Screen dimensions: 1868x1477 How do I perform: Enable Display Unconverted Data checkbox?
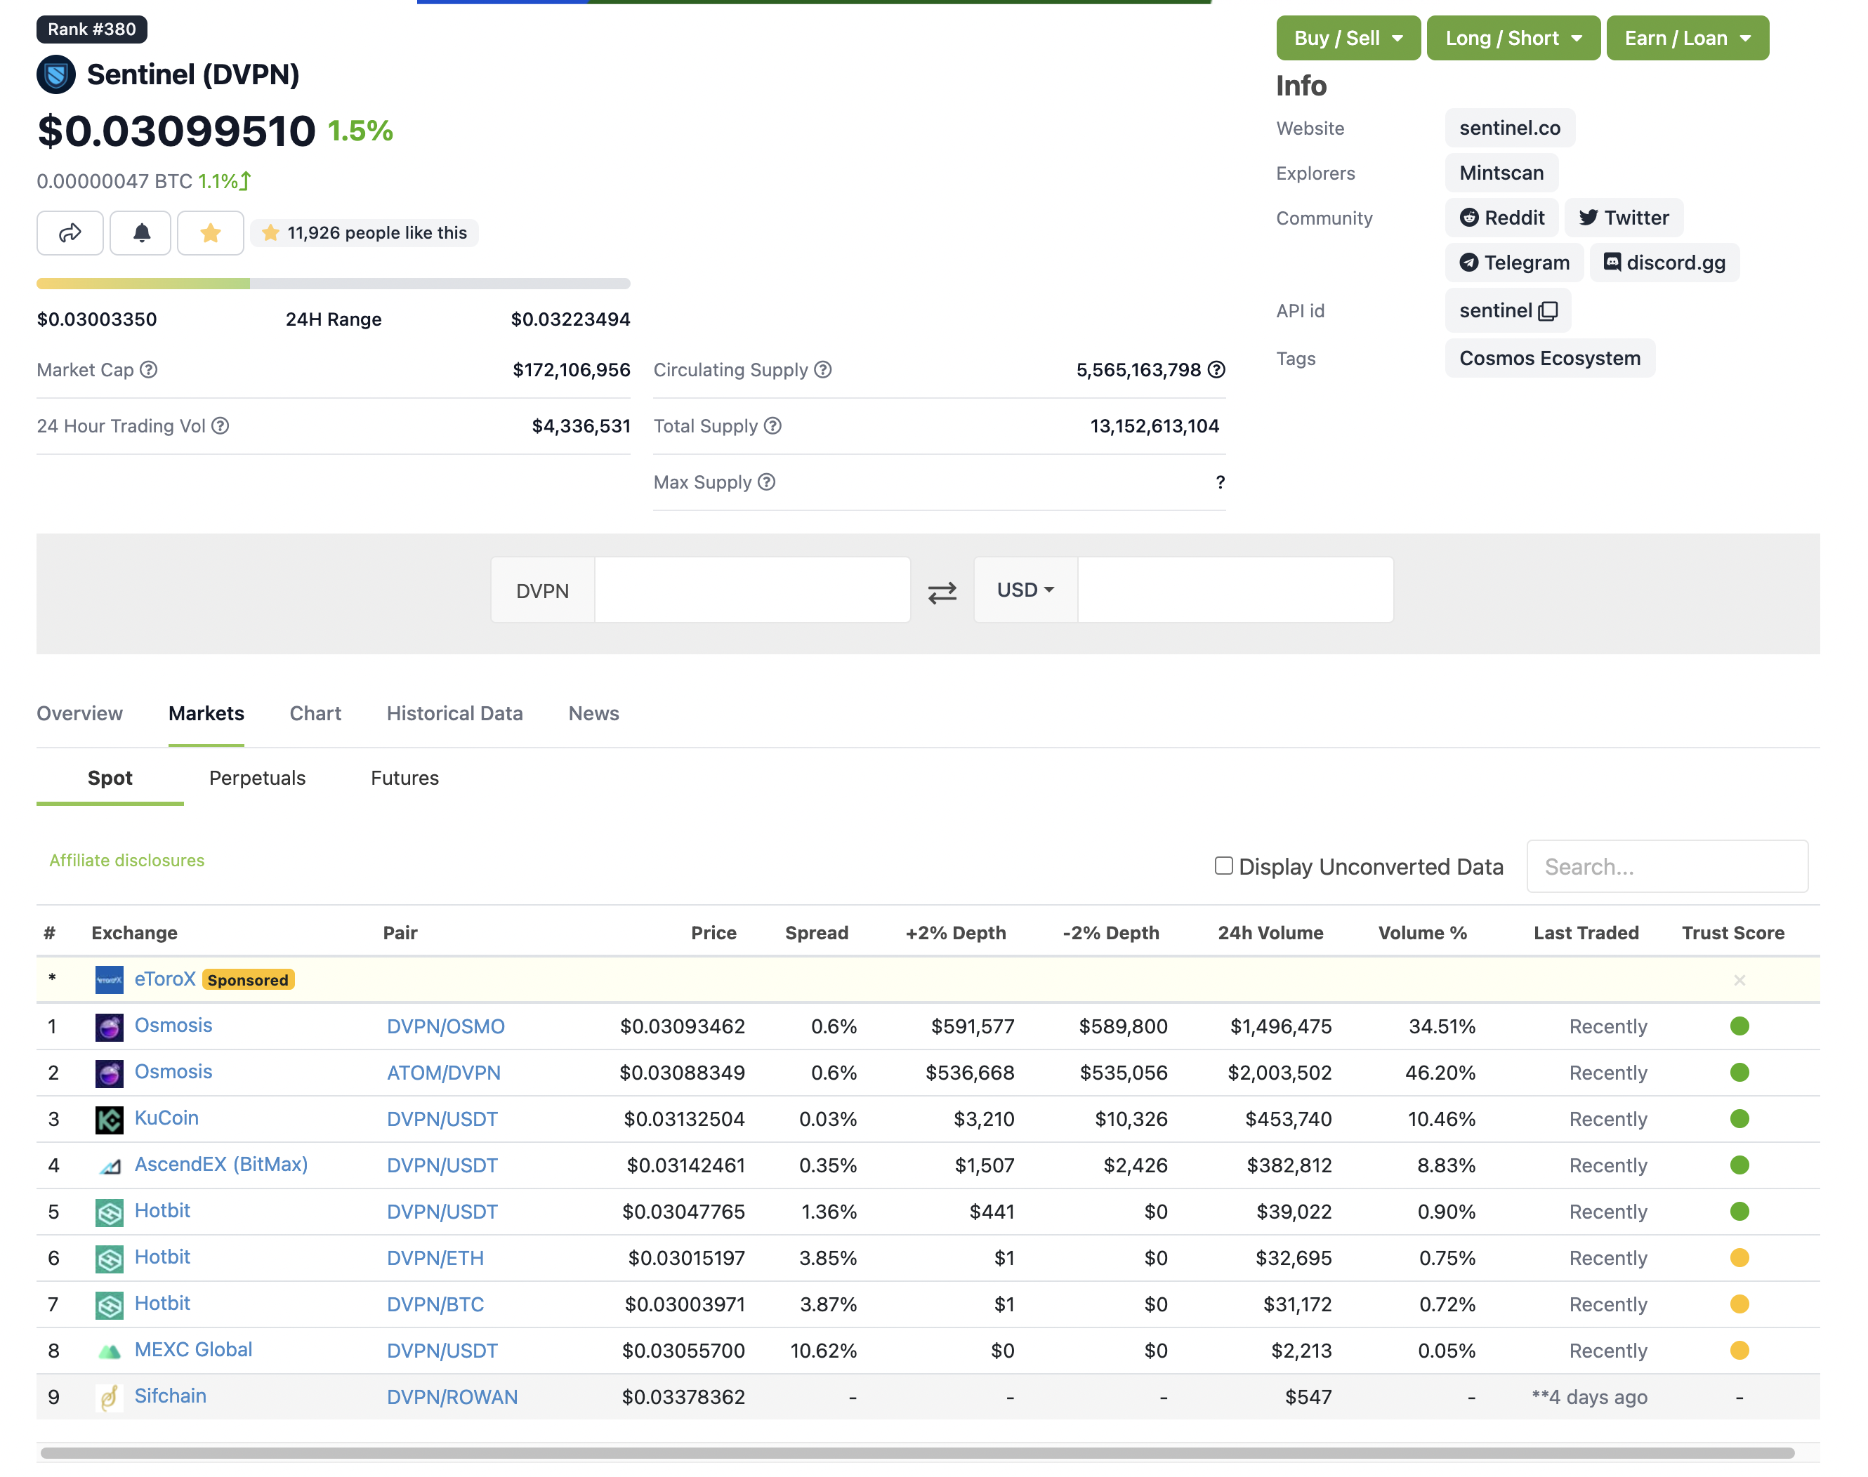(1223, 866)
